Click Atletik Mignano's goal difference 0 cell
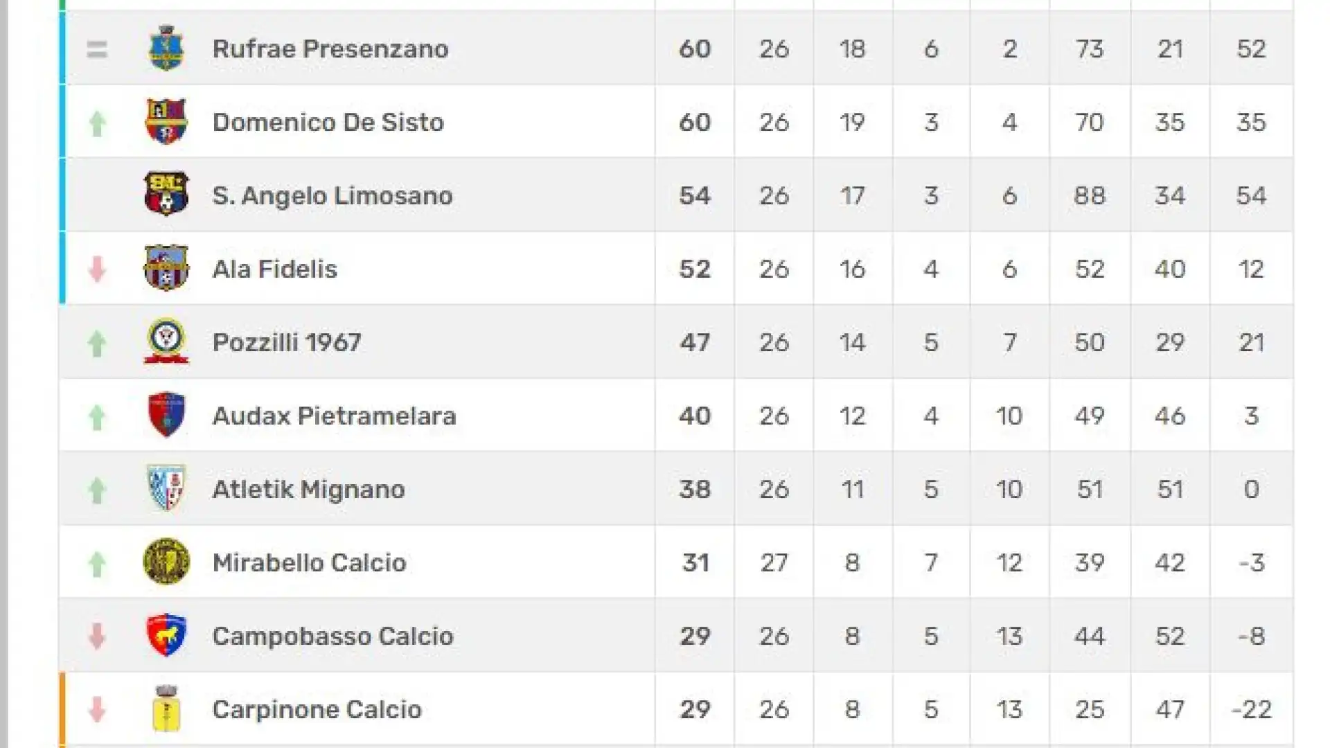Viewport: 1330px width, 748px height. click(1251, 489)
